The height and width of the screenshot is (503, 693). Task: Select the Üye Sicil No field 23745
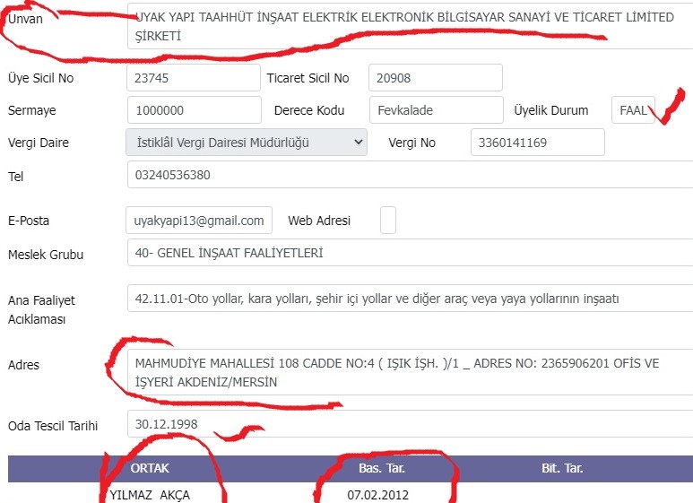(x=194, y=78)
